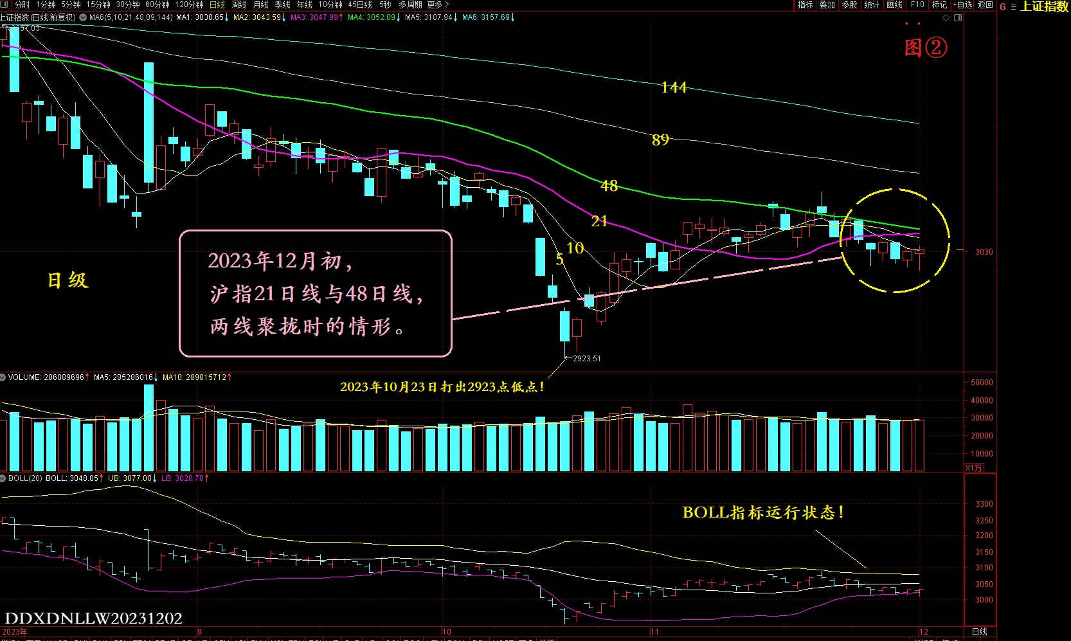Click the BOLL: 3048.85 readout
This screenshot has height=641, width=1071.
point(72,478)
